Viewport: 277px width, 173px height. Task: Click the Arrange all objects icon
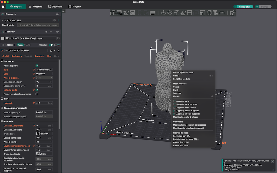(132, 13)
